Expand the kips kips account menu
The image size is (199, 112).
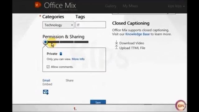click(176, 6)
